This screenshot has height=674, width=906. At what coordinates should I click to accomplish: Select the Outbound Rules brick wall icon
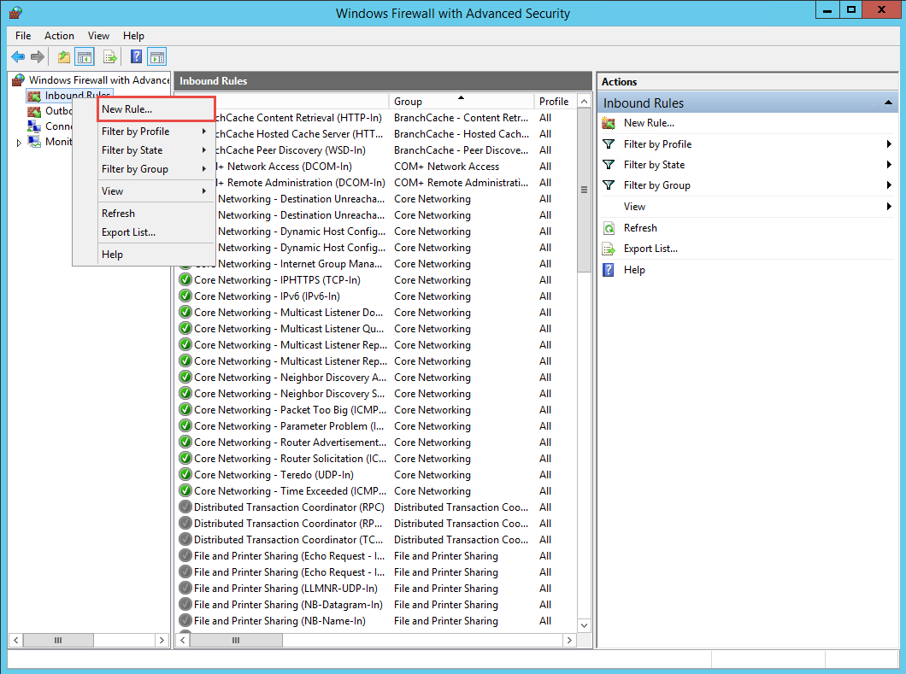pyautogui.click(x=34, y=111)
